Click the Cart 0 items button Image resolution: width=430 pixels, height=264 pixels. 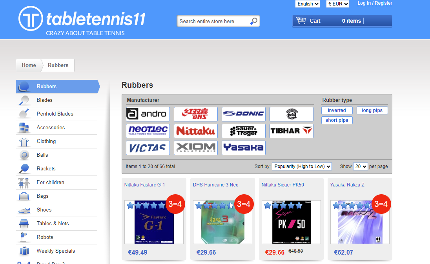[342, 21]
